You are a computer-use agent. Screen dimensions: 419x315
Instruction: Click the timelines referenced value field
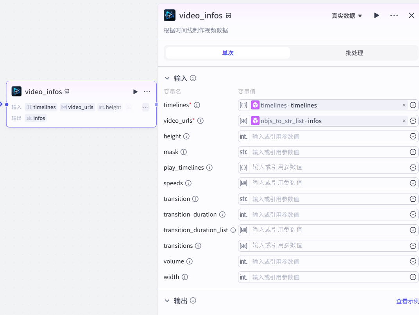(x=328, y=105)
